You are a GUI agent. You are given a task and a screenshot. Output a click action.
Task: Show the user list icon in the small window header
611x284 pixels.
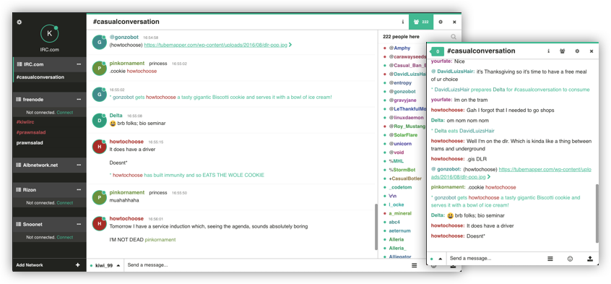tap(563, 51)
